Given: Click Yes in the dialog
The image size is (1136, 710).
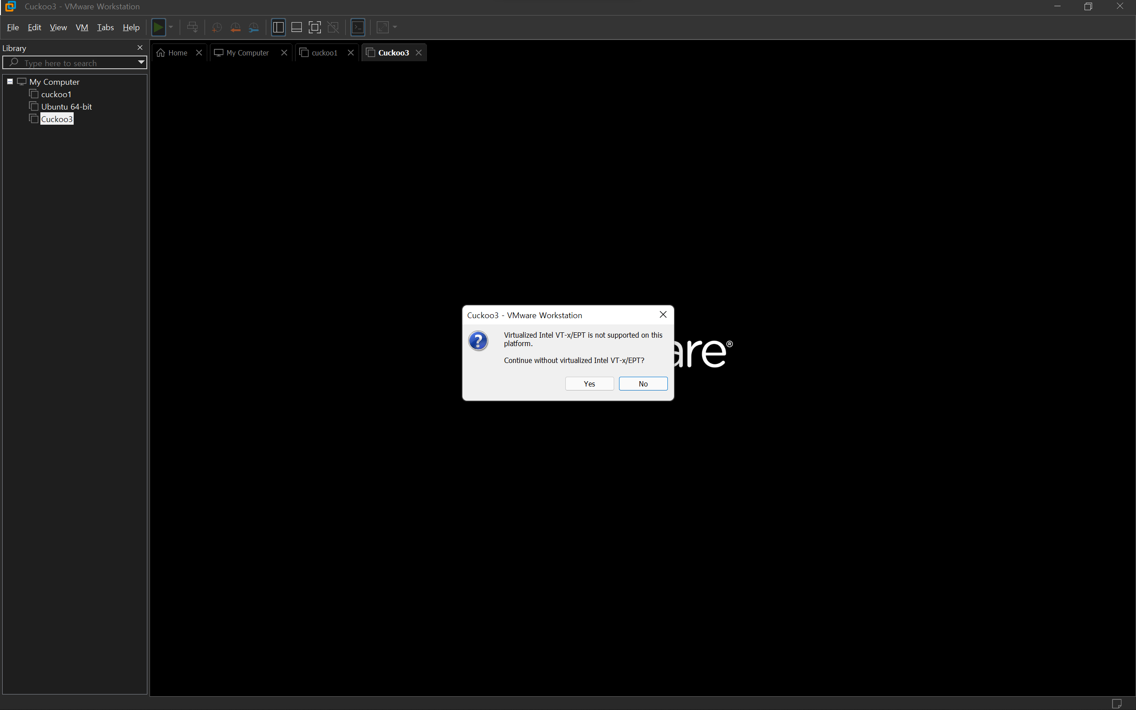Looking at the screenshot, I should [589, 384].
